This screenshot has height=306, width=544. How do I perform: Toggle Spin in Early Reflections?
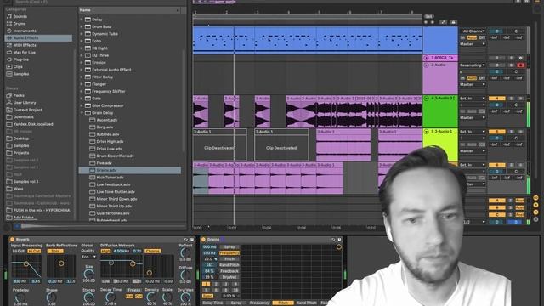pos(55,251)
